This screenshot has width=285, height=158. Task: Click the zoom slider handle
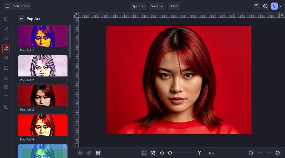[170, 153]
